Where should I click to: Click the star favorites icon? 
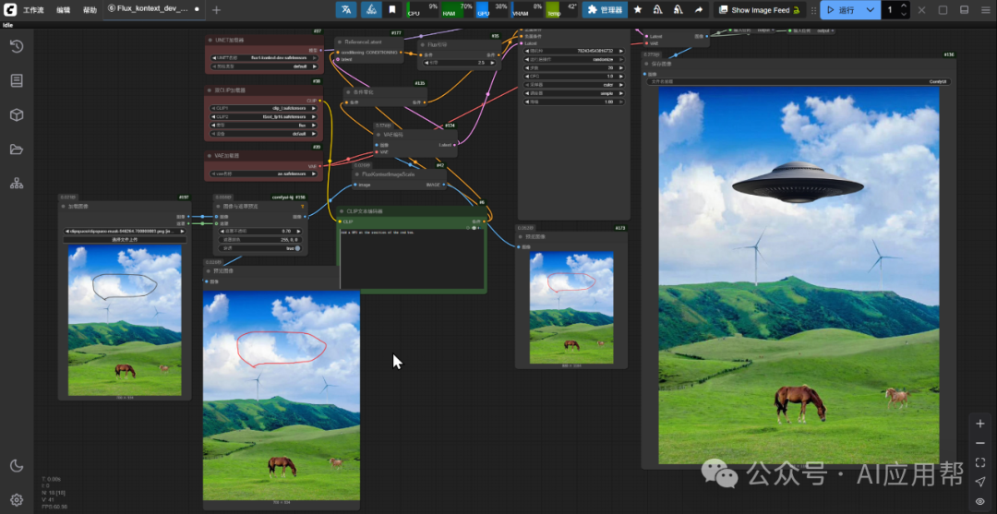[637, 9]
